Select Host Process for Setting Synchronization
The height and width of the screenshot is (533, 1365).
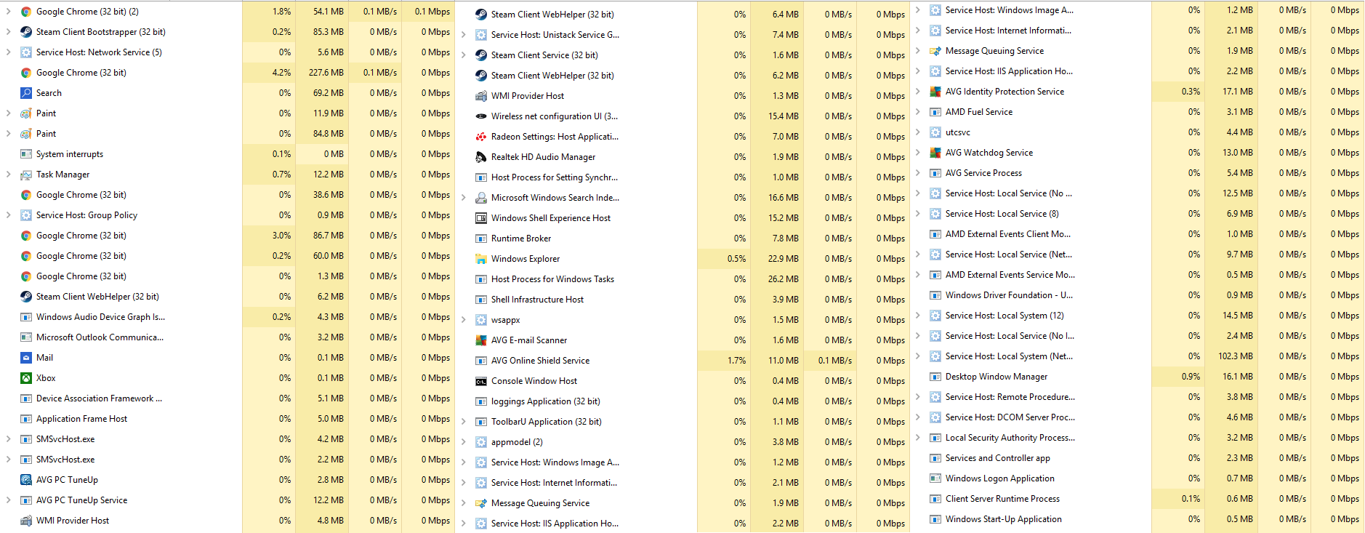tap(555, 177)
